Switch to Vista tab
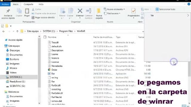This screenshot has height=107, width=191. [41, 4]
